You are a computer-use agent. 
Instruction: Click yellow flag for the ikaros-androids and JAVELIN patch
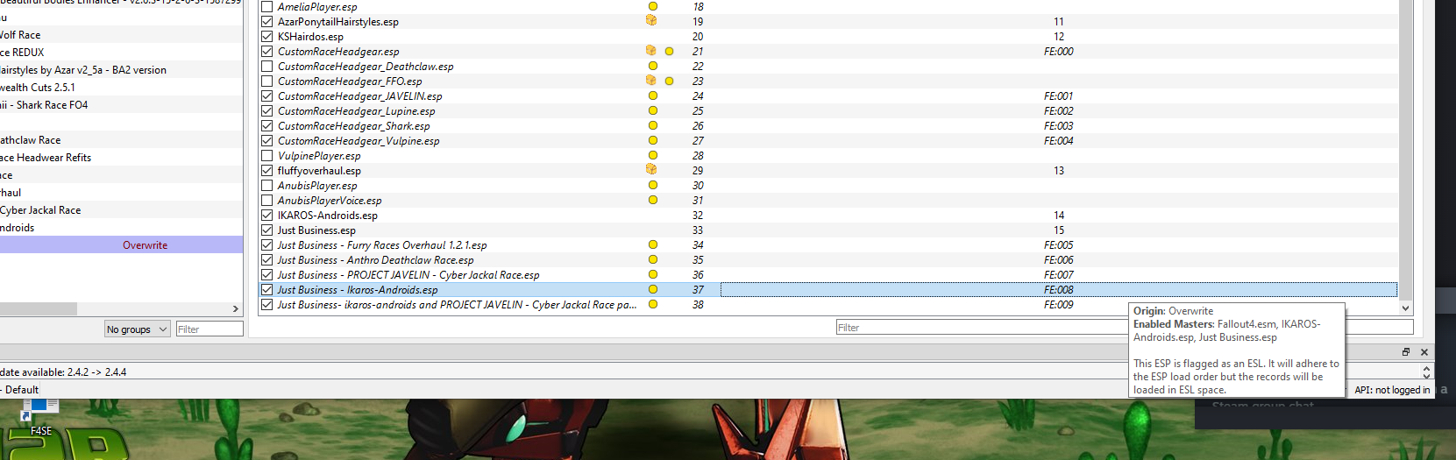coord(653,304)
